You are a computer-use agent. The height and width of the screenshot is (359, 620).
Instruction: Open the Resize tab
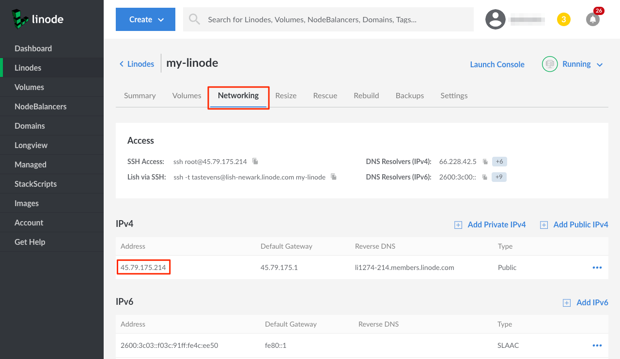click(x=286, y=96)
